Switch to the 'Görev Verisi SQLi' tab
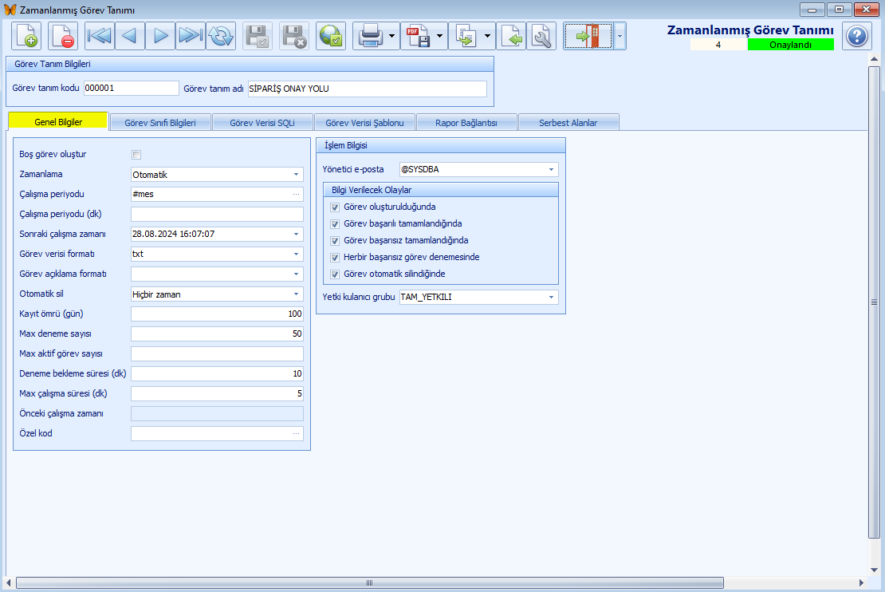Image resolution: width=885 pixels, height=592 pixels. 262,123
